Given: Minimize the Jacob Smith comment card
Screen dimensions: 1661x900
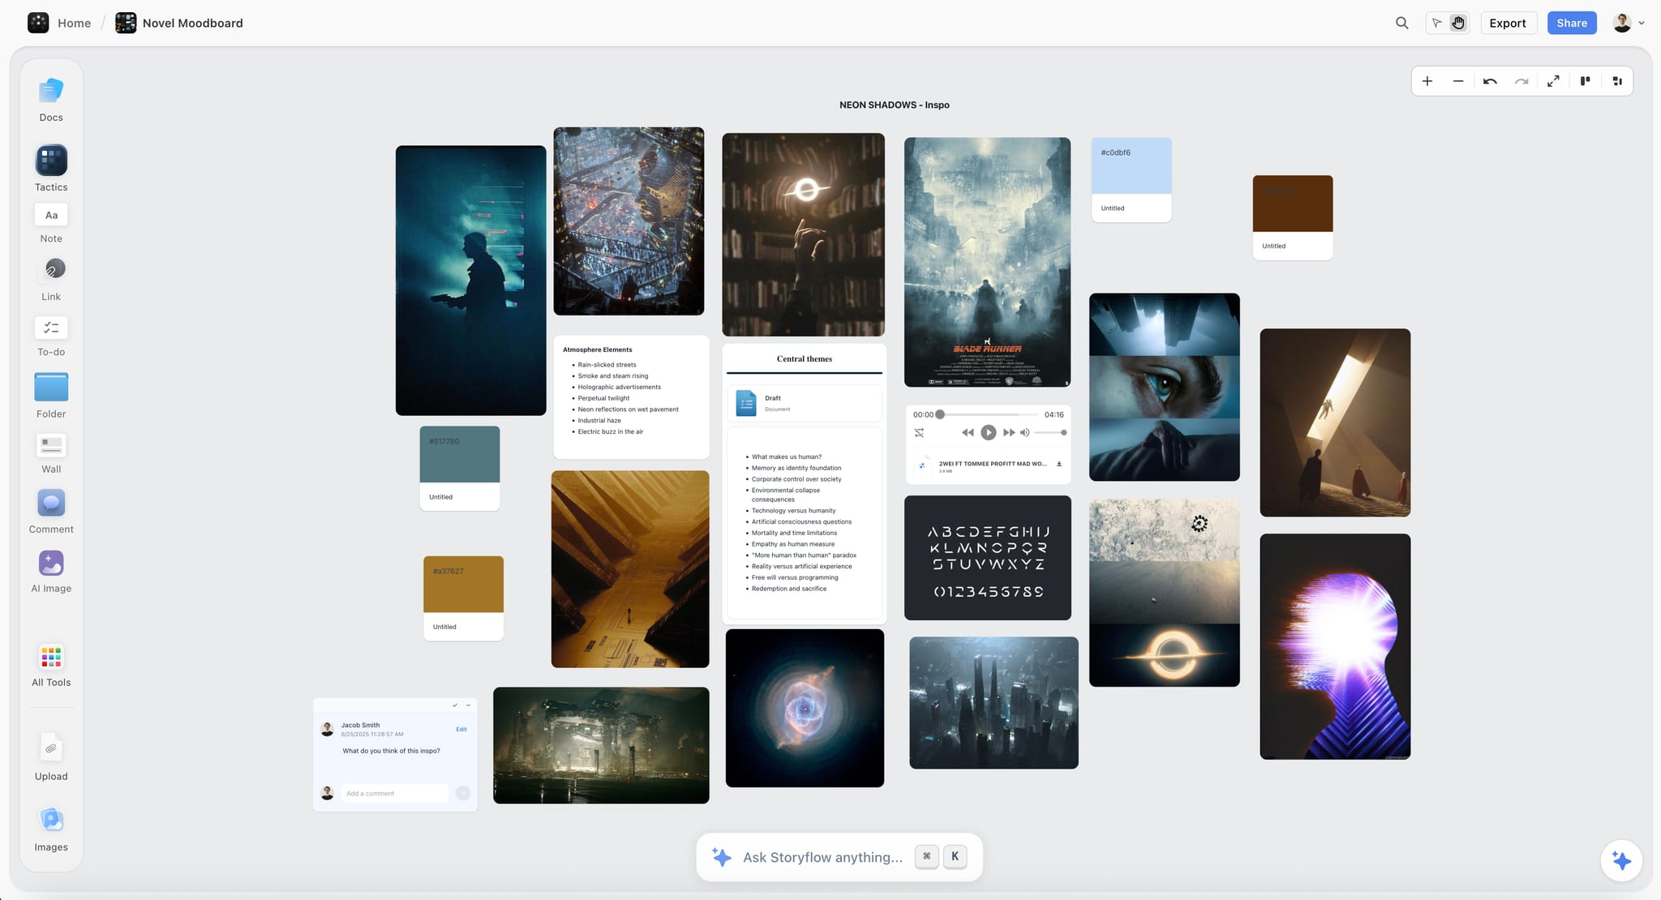Looking at the screenshot, I should click(468, 705).
